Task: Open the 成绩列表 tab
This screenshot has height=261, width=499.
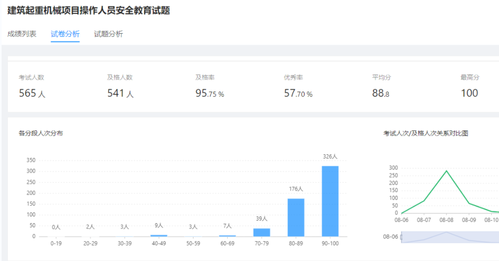Action: [x=22, y=34]
